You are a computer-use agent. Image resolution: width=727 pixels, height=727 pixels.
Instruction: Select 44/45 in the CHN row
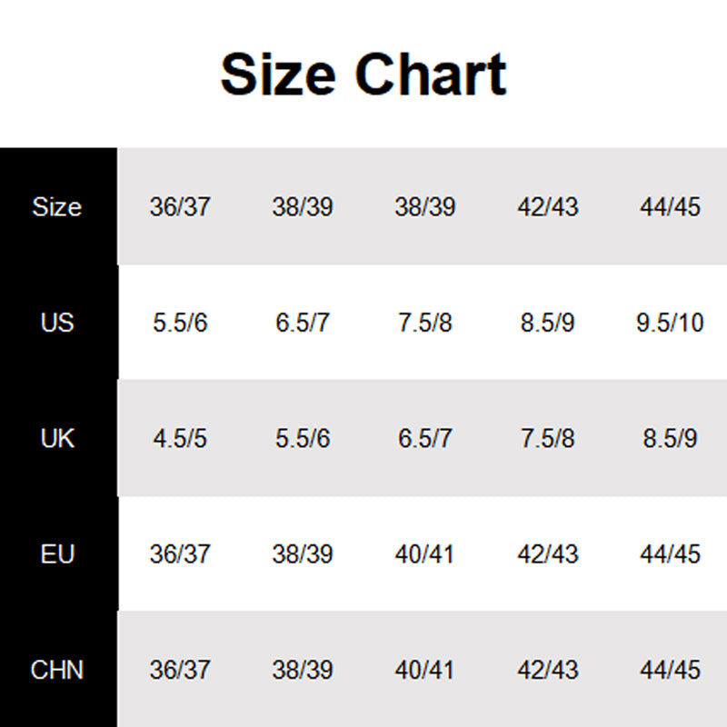[670, 671]
